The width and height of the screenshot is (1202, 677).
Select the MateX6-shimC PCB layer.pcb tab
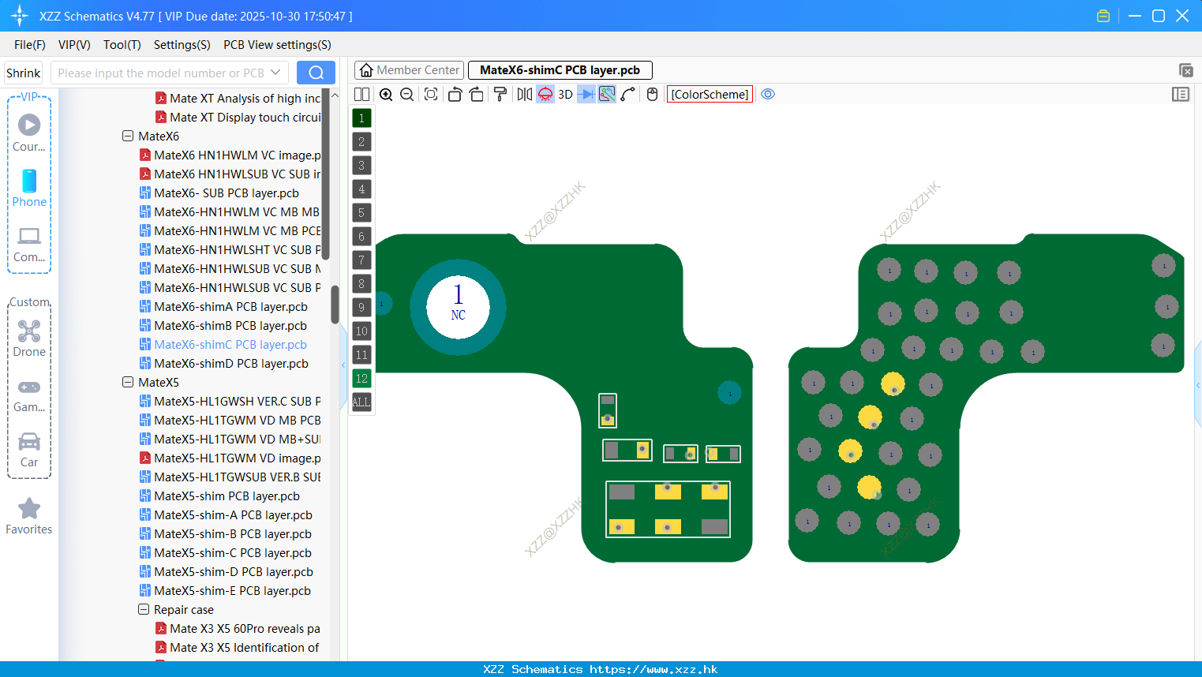point(560,70)
